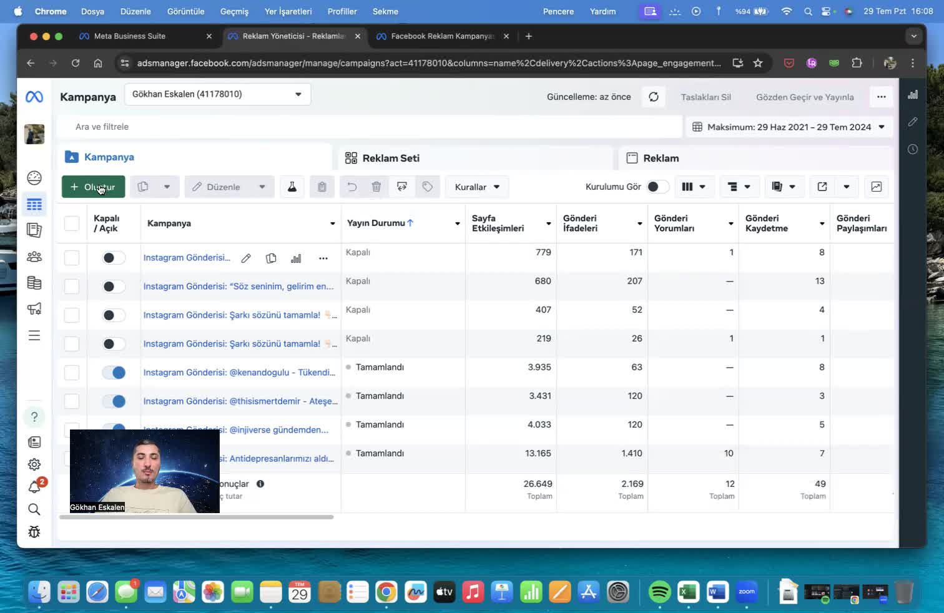
Task: Open the duplicate button dropdown arrow
Action: pyautogui.click(x=167, y=187)
